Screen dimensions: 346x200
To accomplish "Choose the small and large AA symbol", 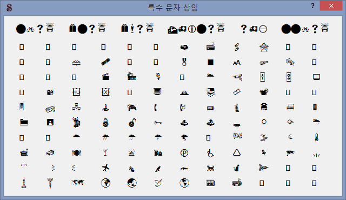I will pyautogui.click(x=237, y=63).
